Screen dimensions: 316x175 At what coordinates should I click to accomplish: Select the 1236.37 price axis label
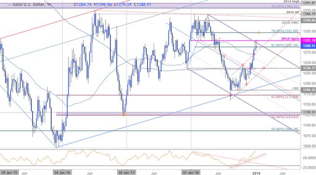click(x=308, y=68)
